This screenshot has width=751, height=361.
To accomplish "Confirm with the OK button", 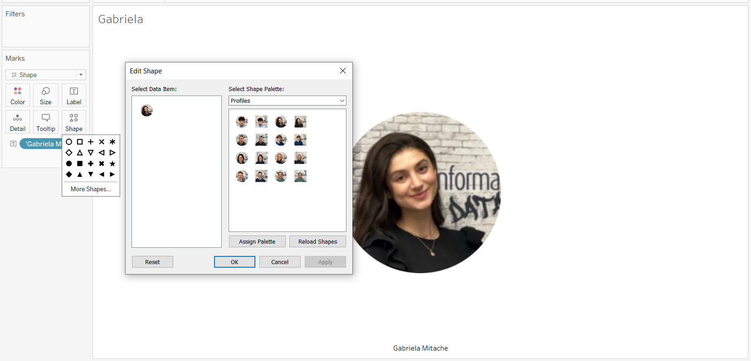I will point(234,262).
